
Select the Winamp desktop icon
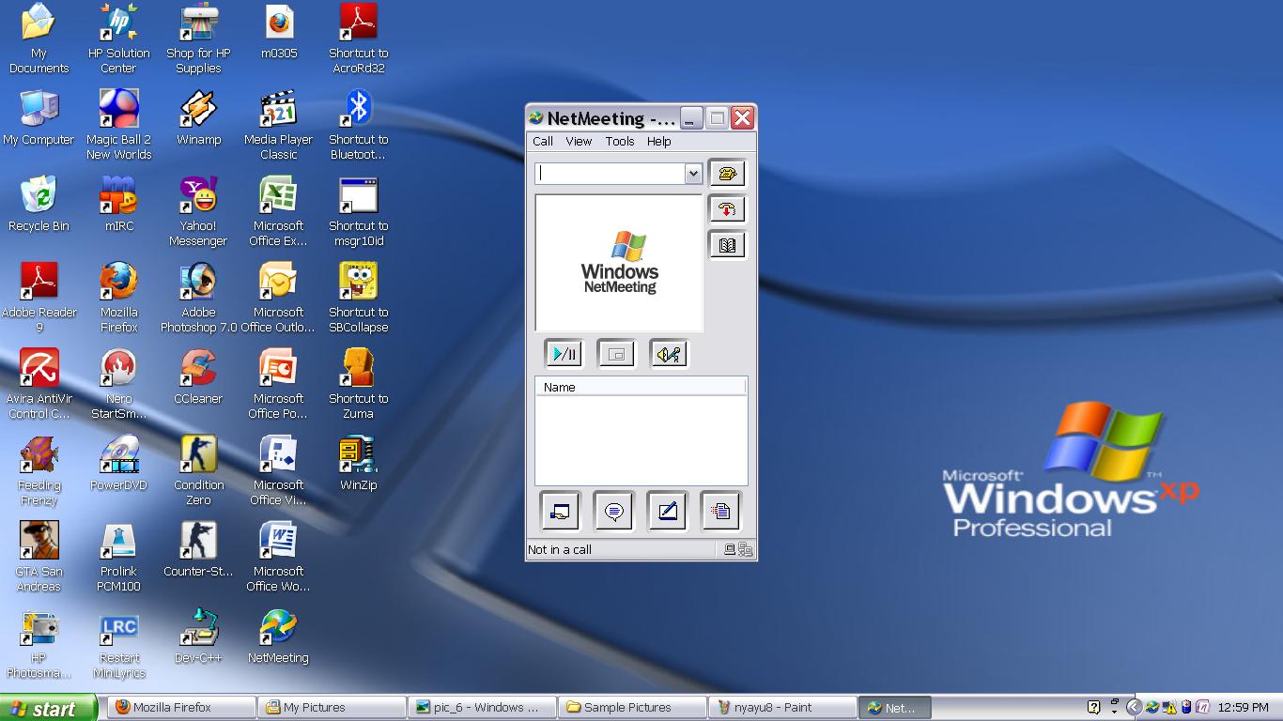click(199, 118)
